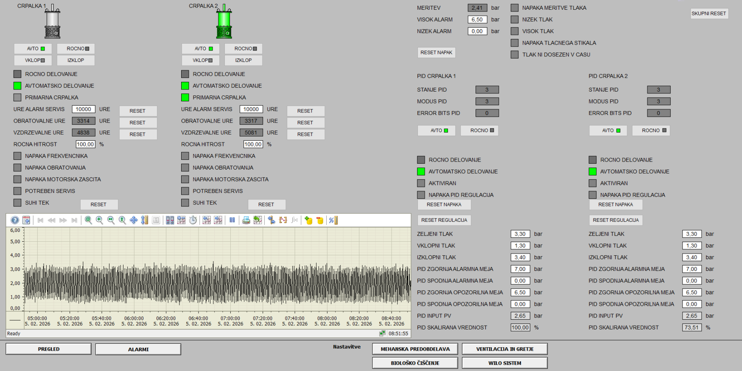This screenshot has width=742, height=371.
Task: Go to BIOLOŠKO ČIŠČENJE page
Action: pyautogui.click(x=415, y=363)
